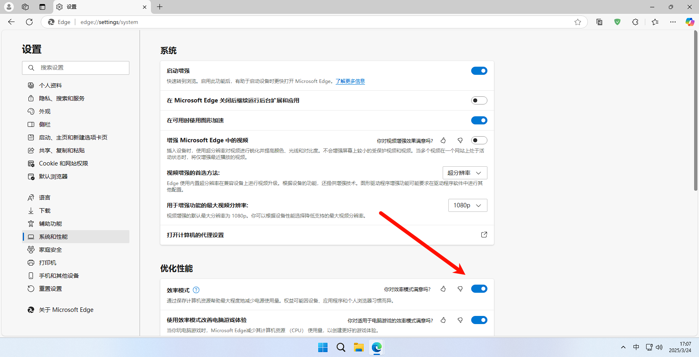Image resolution: width=699 pixels, height=357 pixels.
Task: Show hidden tray icons chevron
Action: point(623,347)
